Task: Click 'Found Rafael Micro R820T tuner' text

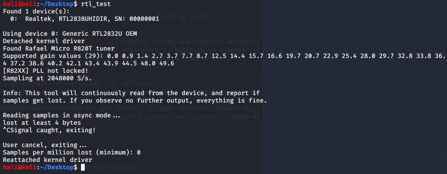Action: [59, 49]
